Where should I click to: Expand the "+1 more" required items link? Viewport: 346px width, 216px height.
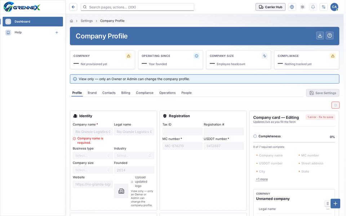click(x=262, y=179)
